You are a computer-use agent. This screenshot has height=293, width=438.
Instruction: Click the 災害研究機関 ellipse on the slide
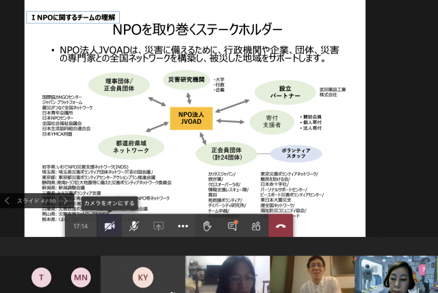click(186, 80)
